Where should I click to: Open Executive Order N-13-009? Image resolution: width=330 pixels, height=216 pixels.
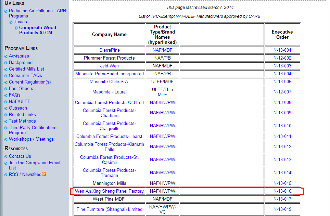(x=282, y=113)
